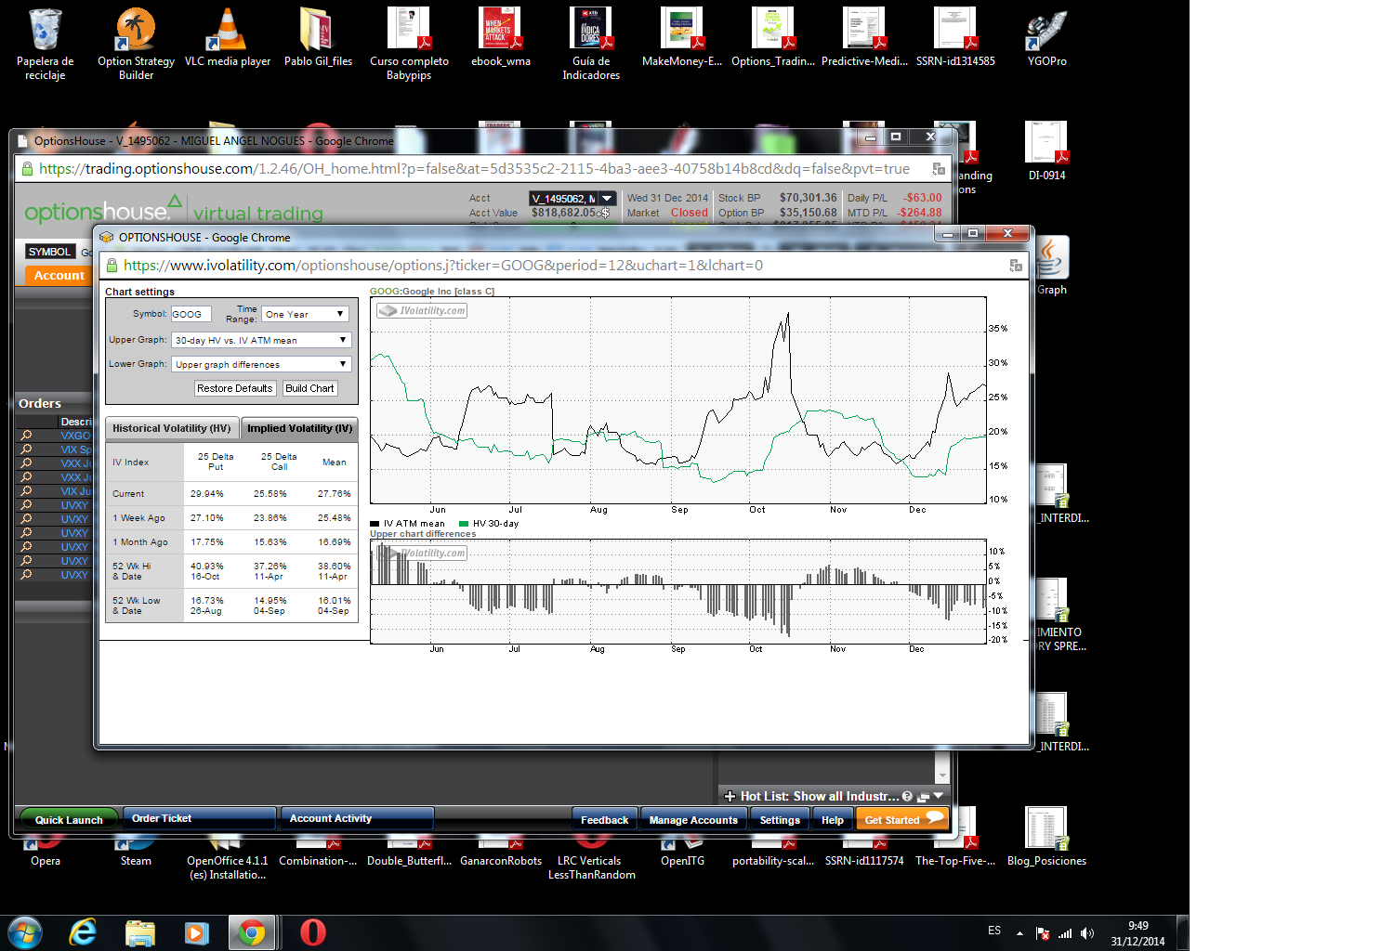1394x951 pixels.
Task: Click the Help button in OptionsHouse
Action: pyautogui.click(x=833, y=820)
